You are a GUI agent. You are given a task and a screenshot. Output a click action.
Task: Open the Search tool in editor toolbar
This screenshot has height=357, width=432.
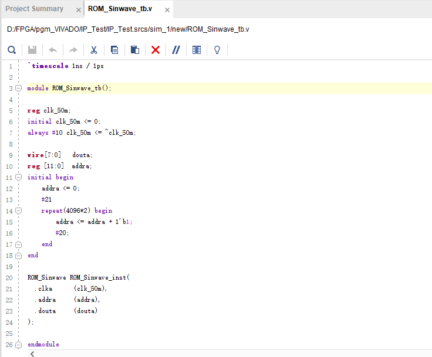12,50
